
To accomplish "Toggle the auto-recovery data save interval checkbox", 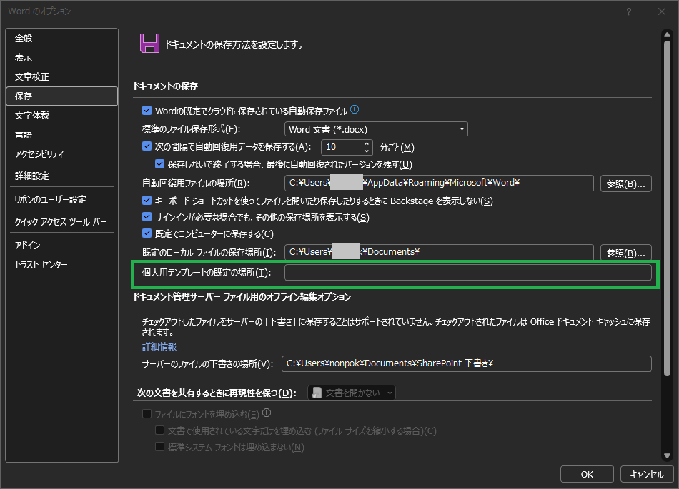I will [147, 146].
